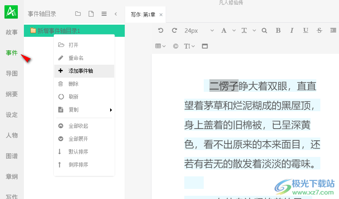Viewport: 339px width, 199px height.
Task: Click the font color A icon
Action: coord(224,30)
